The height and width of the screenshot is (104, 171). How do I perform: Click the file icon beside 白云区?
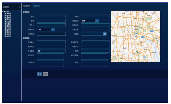(6, 28)
